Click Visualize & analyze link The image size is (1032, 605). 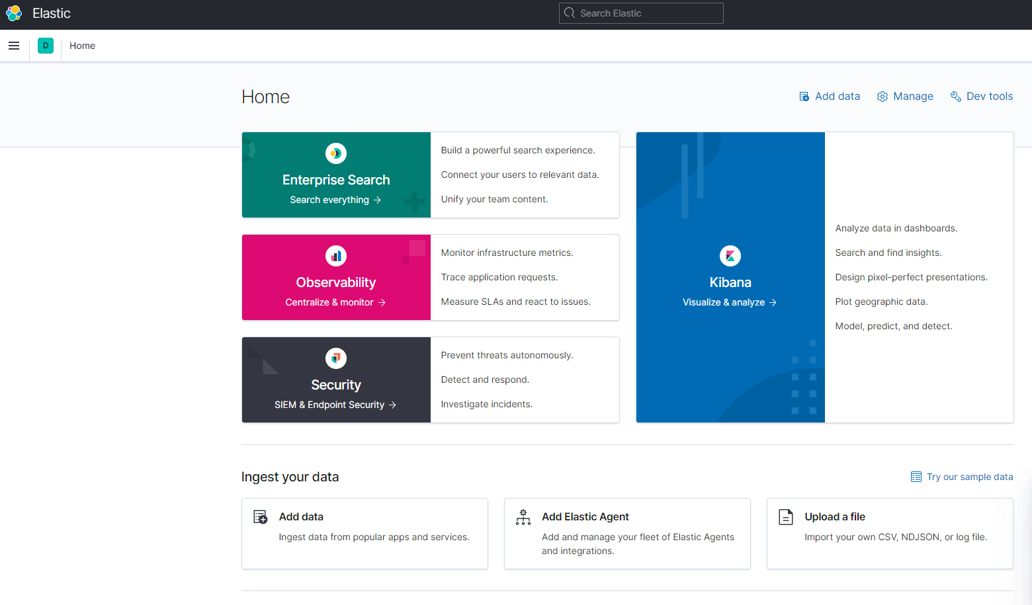click(724, 302)
